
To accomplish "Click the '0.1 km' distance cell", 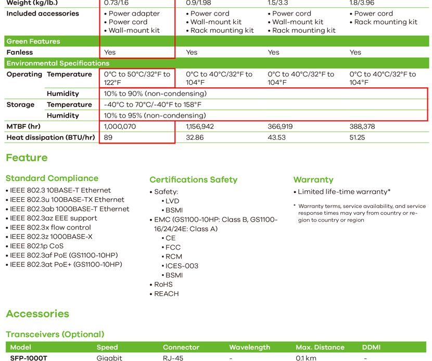I will 306,358.
